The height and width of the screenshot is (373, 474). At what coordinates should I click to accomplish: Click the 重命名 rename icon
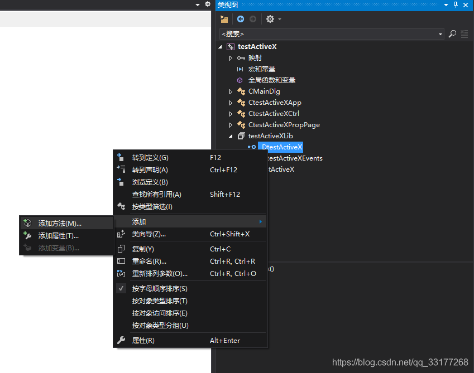(121, 261)
